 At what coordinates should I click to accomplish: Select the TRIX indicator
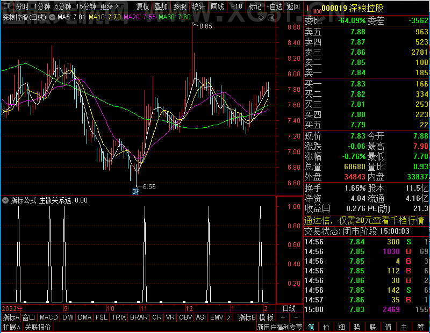pyautogui.click(x=119, y=317)
